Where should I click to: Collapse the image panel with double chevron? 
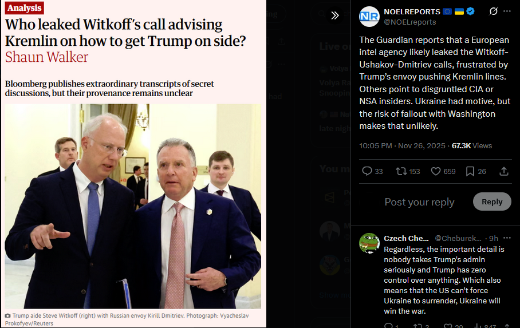(335, 15)
